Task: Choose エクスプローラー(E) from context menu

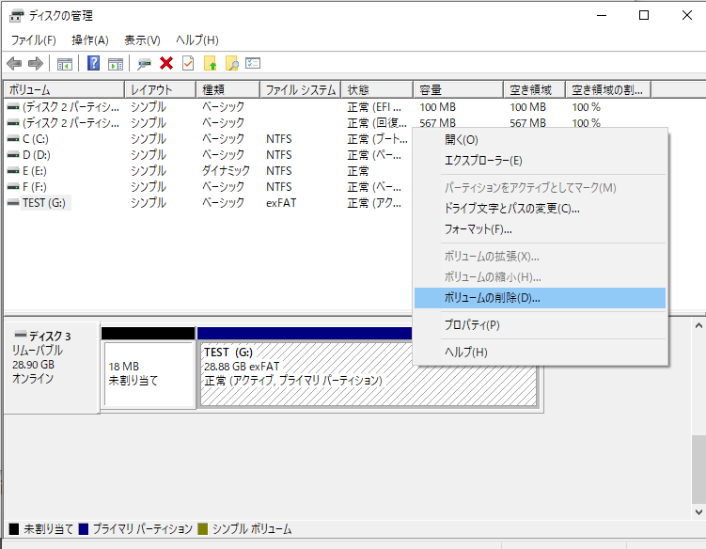Action: click(x=540, y=161)
